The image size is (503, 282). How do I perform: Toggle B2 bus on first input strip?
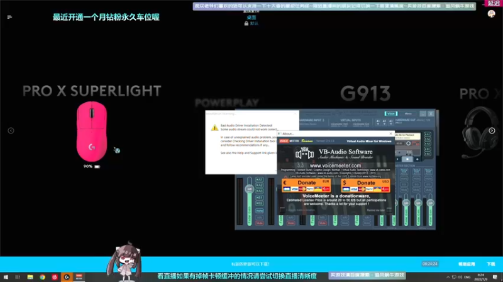[259, 203]
